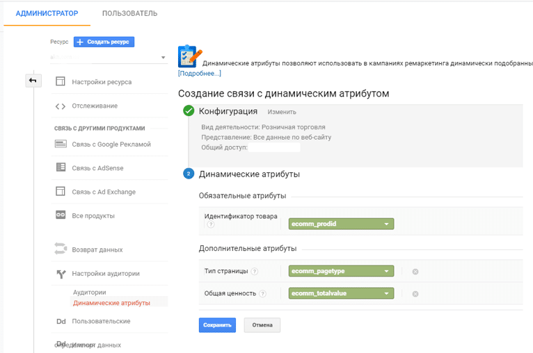Click the Возврат данных arrows icon
The image size is (533, 353).
pos(61,249)
